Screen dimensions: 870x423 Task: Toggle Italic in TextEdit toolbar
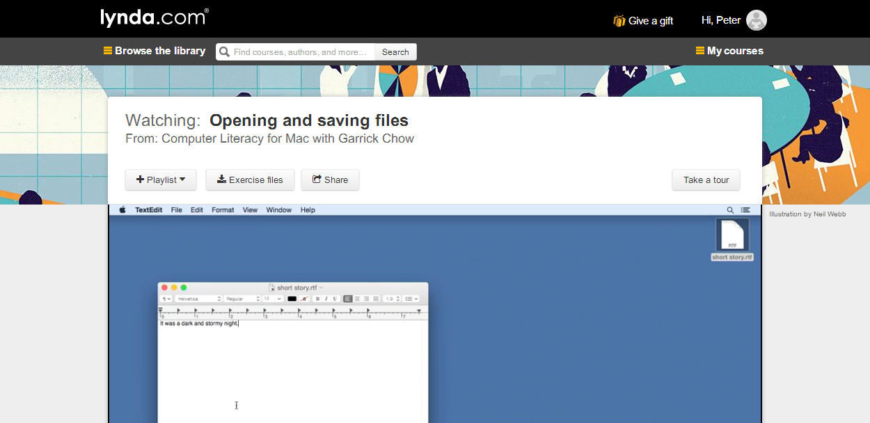326,298
